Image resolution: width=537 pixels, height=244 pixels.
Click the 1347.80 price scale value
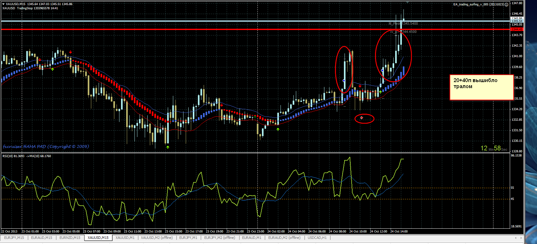pyautogui.click(x=517, y=3)
